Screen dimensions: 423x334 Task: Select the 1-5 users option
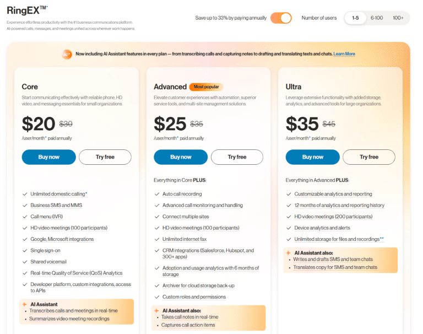[x=355, y=18]
